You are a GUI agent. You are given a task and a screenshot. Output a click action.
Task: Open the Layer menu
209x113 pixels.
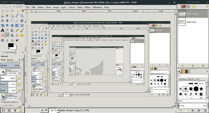tap(63, 7)
